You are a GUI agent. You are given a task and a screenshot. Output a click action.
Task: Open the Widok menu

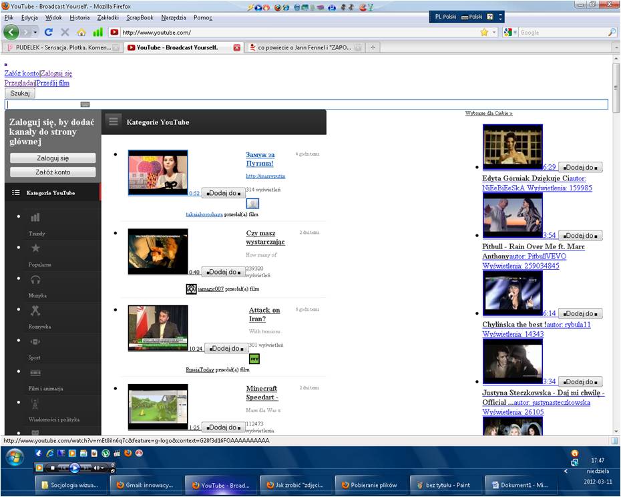click(53, 17)
